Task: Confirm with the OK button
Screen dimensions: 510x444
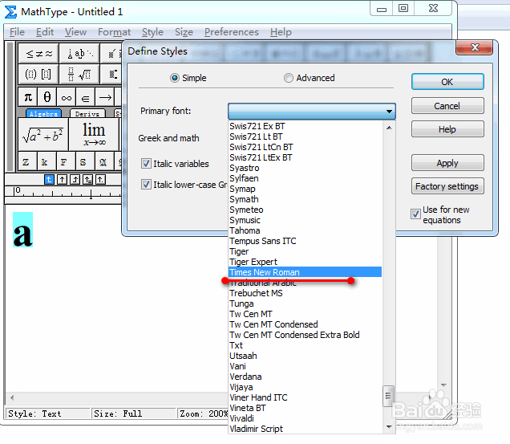Action: click(447, 82)
